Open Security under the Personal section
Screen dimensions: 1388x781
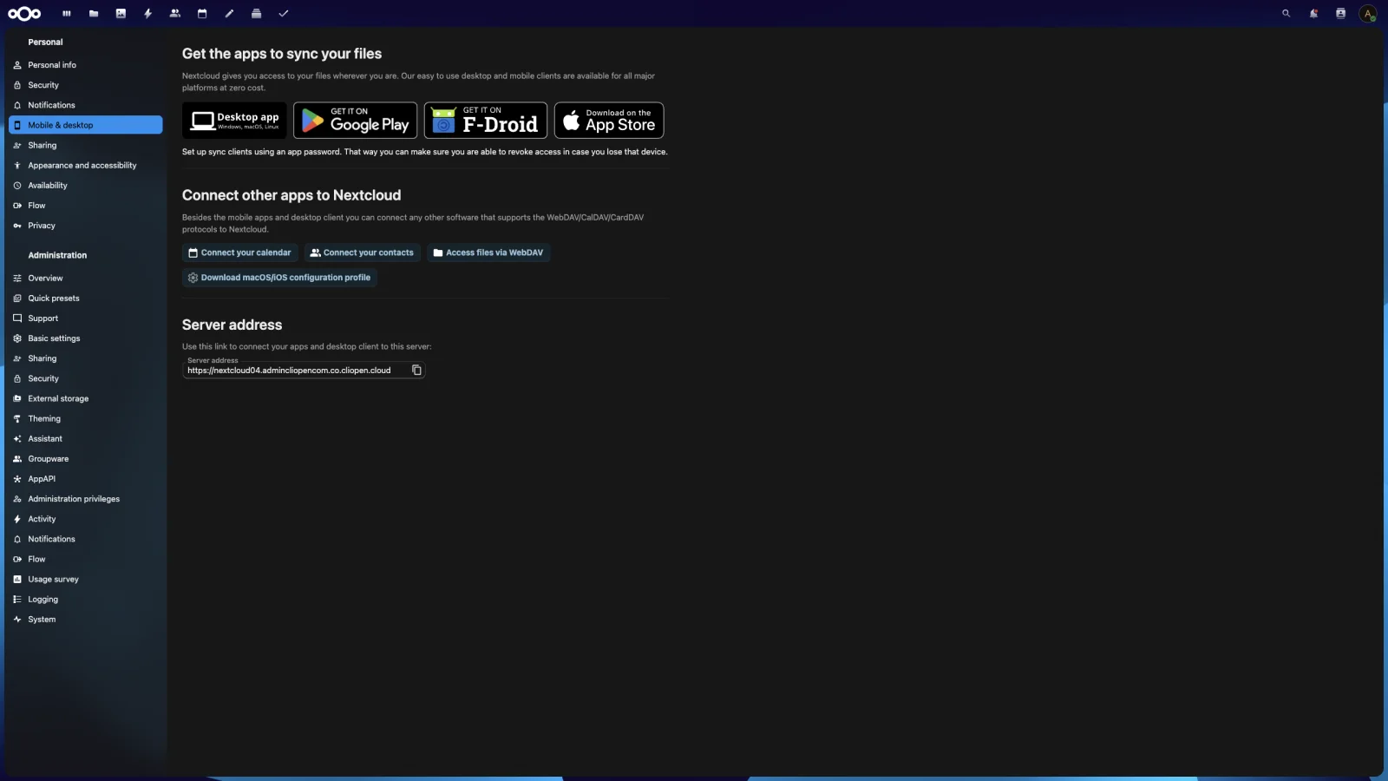click(x=86, y=85)
